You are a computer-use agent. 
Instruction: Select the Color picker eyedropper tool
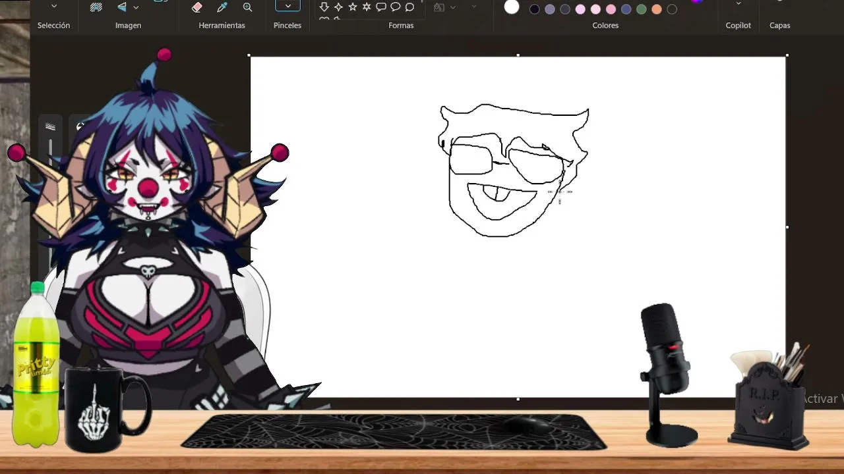[222, 7]
